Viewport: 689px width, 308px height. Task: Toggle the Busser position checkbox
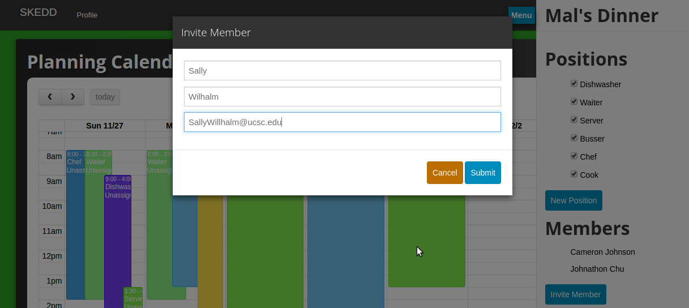[574, 138]
